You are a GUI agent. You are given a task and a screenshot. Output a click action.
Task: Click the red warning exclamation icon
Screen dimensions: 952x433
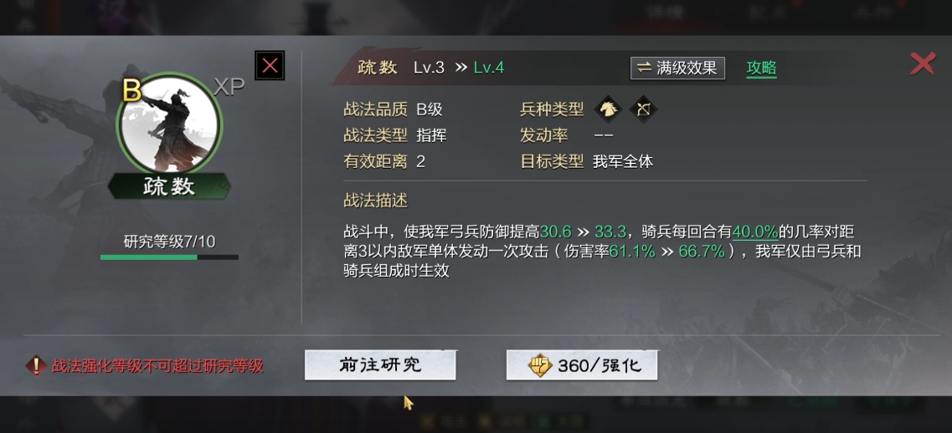[x=36, y=365]
